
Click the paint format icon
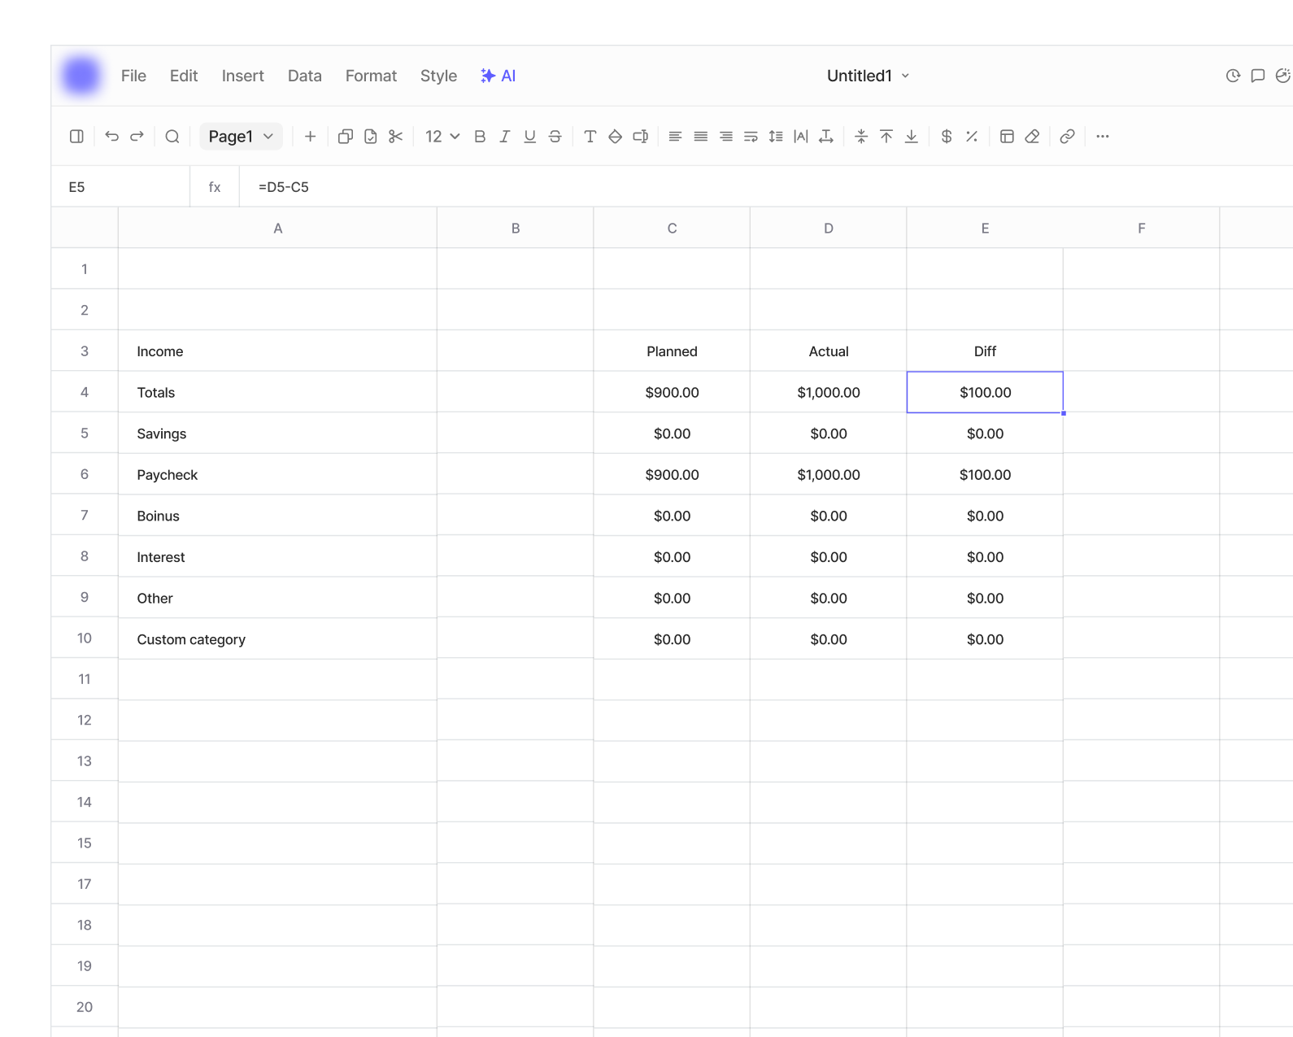641,137
